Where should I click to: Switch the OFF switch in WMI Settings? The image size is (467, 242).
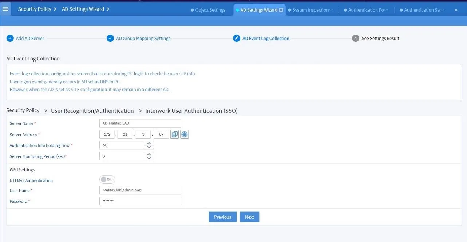coord(107,179)
